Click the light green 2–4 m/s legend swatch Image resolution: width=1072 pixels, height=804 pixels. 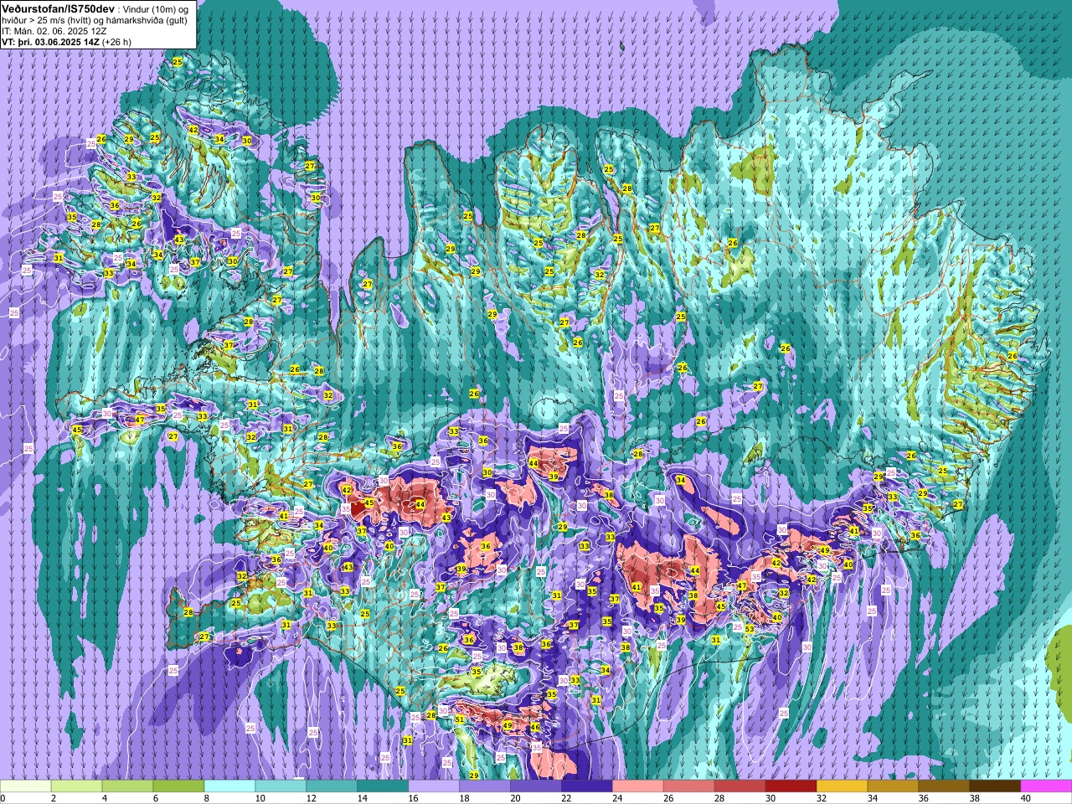coord(76,786)
